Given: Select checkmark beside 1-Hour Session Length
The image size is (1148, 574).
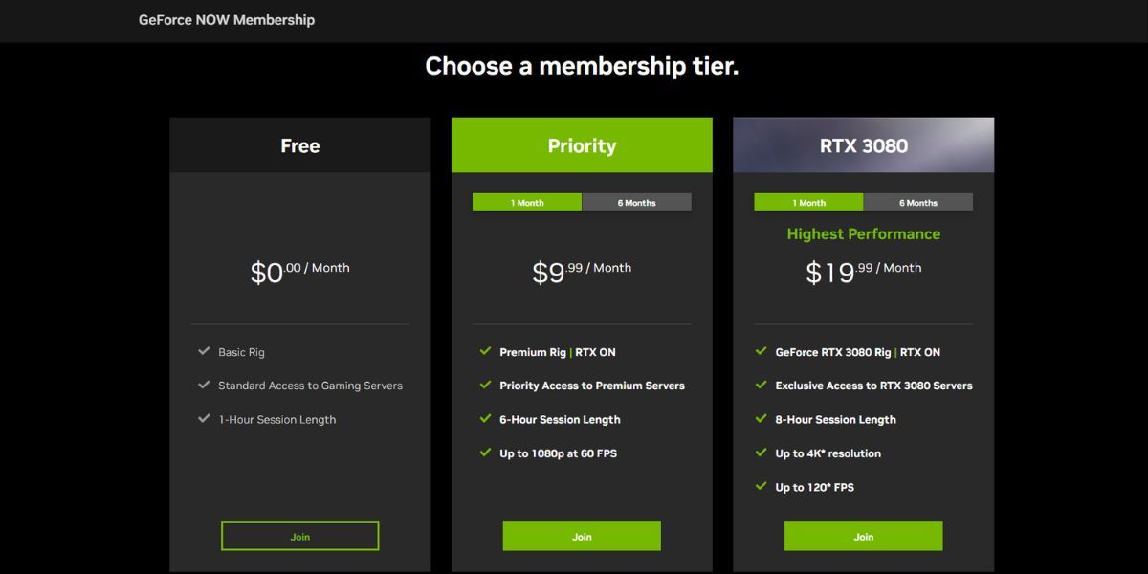Looking at the screenshot, I should [x=204, y=419].
